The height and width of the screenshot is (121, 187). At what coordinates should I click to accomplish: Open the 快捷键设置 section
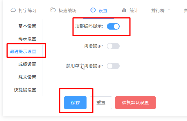click(25, 90)
